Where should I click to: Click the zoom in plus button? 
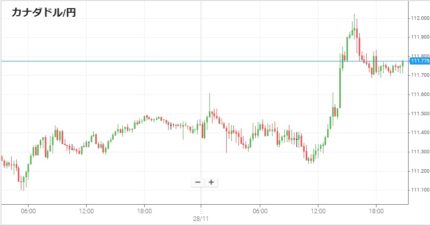211,182
